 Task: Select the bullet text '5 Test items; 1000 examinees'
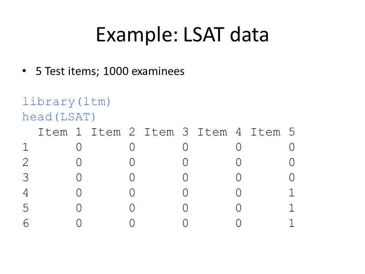coord(110,71)
